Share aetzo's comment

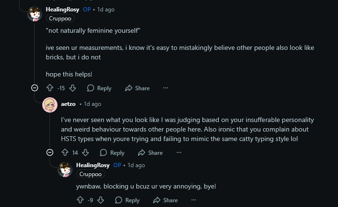(150, 152)
